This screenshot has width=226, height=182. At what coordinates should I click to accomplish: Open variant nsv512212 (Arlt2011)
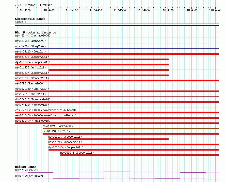tap(30, 94)
